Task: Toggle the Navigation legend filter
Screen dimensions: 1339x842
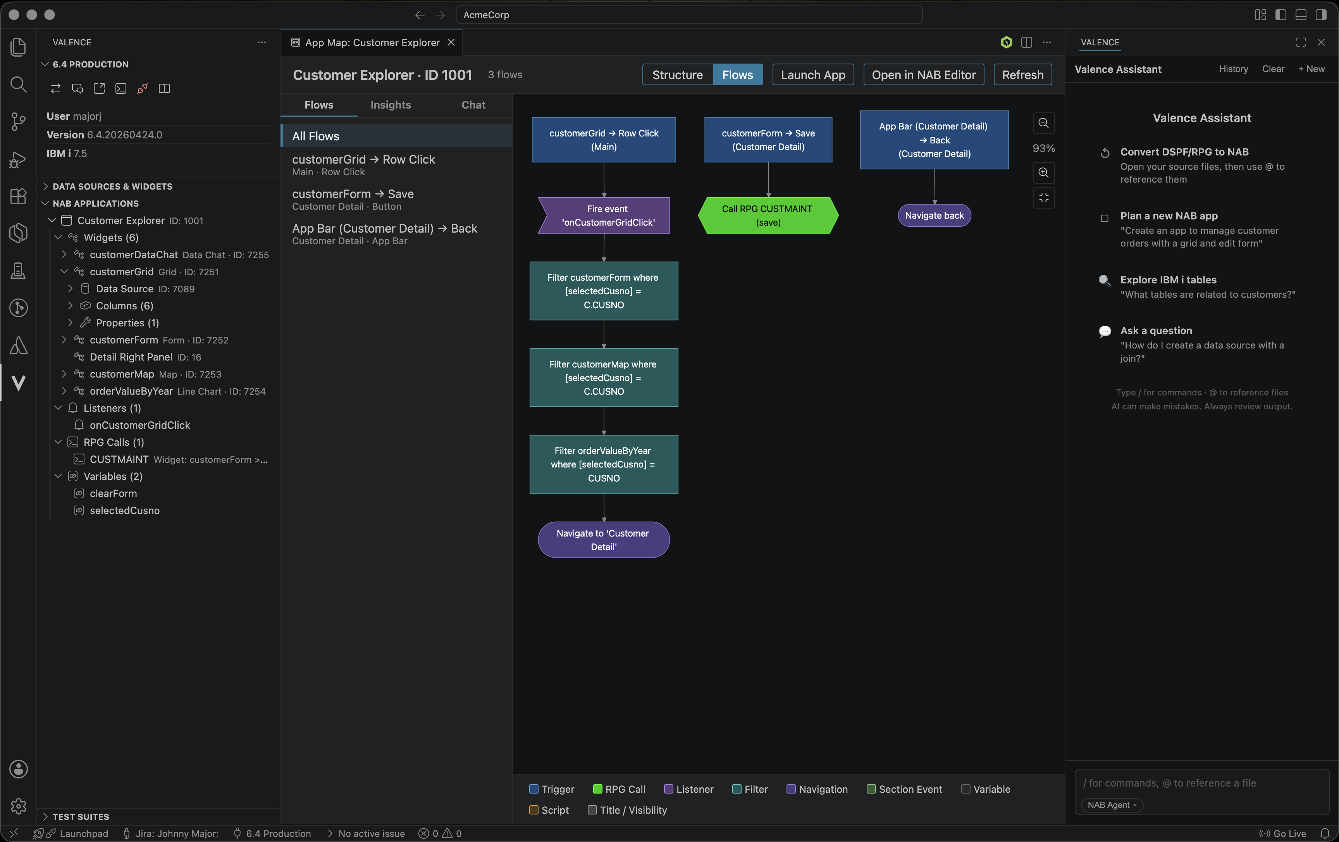Action: [x=817, y=789]
